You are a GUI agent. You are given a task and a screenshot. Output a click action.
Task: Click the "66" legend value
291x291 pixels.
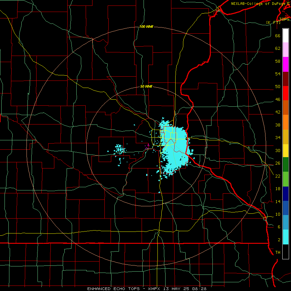[x=278, y=36]
